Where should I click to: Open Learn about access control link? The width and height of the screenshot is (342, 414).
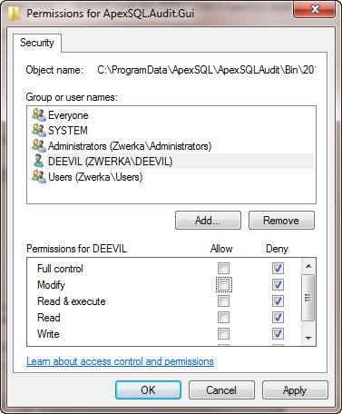tap(120, 361)
